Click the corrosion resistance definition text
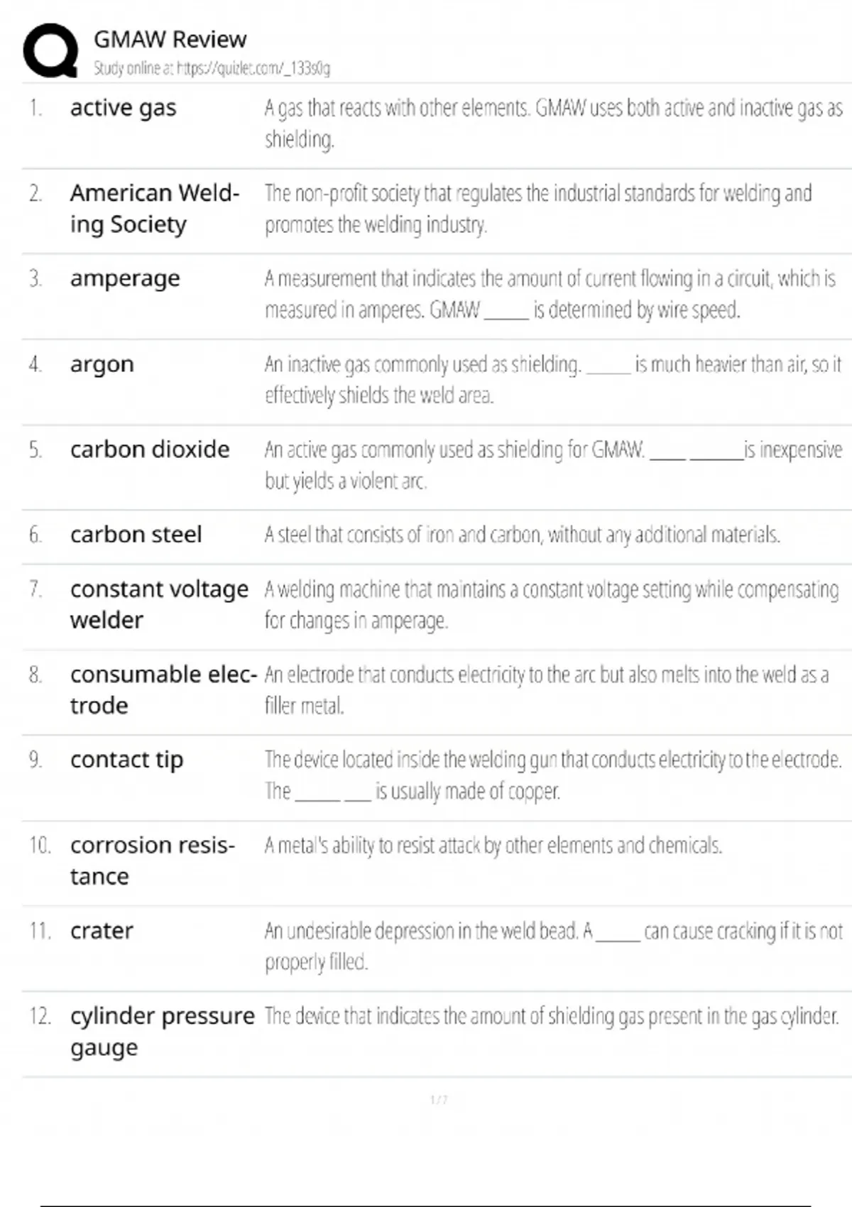Screen dimensions: 852x1207 click(493, 846)
